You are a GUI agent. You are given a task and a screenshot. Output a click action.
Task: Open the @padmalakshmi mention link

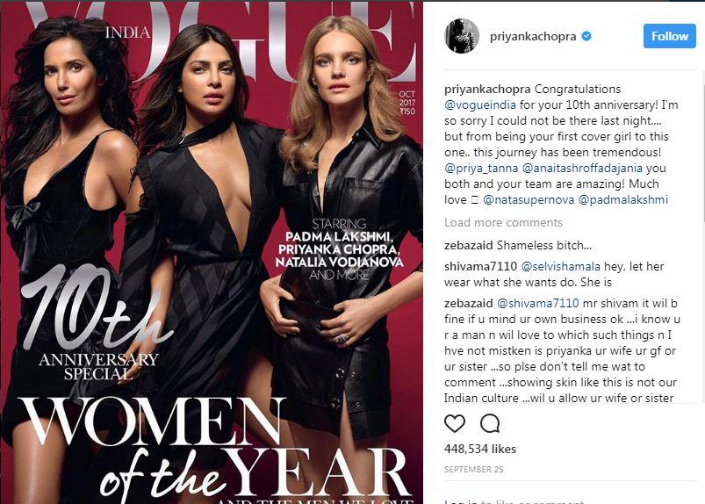click(x=623, y=199)
